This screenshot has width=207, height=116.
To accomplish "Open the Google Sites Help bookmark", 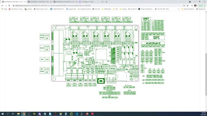I will click(84, 9).
